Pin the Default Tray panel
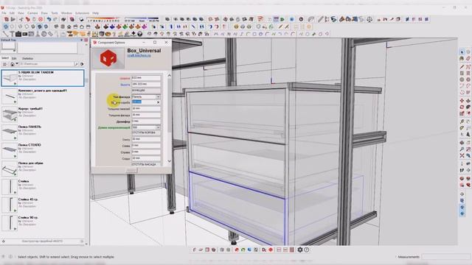This screenshot has width=472, height=265. [82, 40]
